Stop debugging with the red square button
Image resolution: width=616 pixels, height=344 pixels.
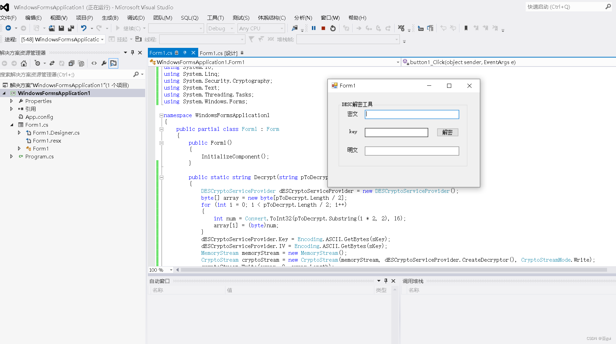tap(323, 28)
